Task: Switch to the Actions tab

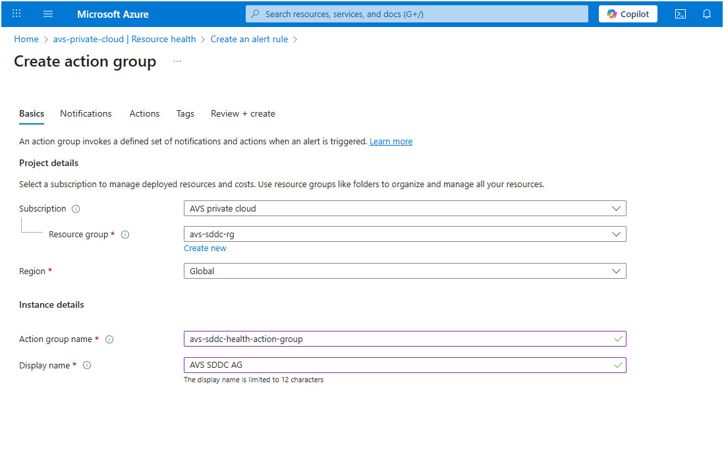Action: pos(144,114)
